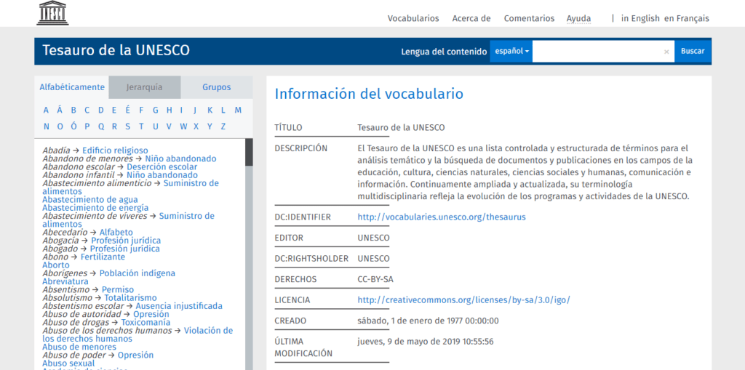Open the Abreviatura term
The width and height of the screenshot is (745, 370).
coord(65,281)
